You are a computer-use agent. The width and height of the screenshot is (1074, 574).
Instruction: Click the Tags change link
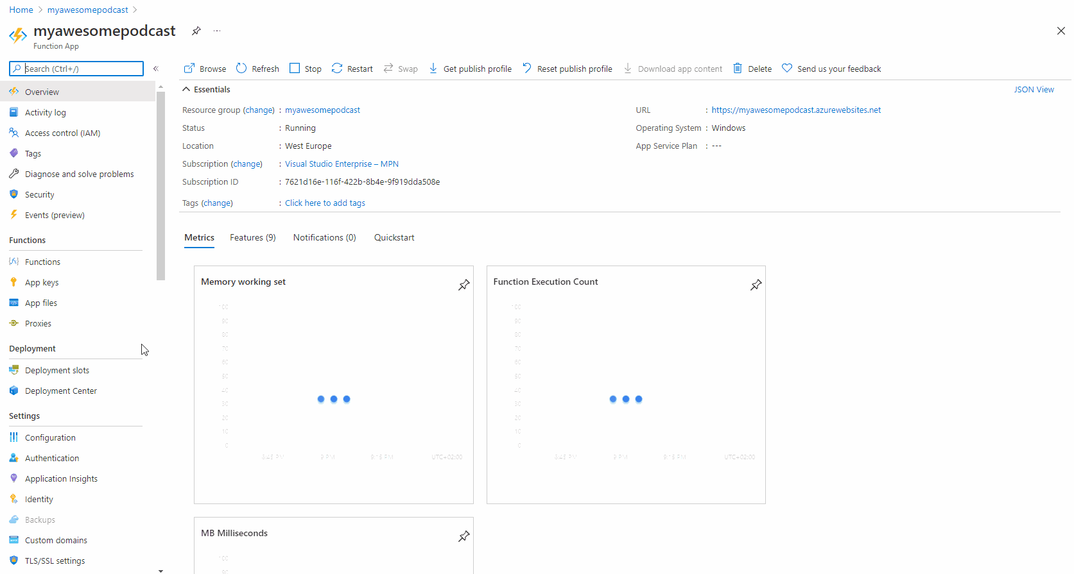(x=217, y=203)
